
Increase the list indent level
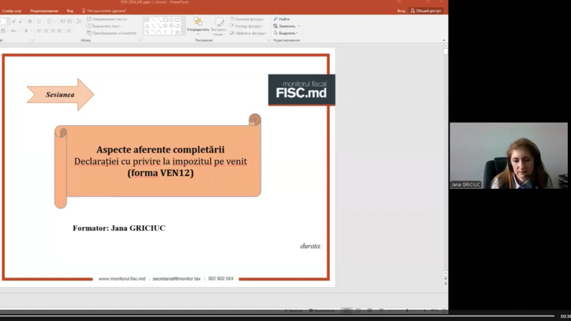pos(69,21)
